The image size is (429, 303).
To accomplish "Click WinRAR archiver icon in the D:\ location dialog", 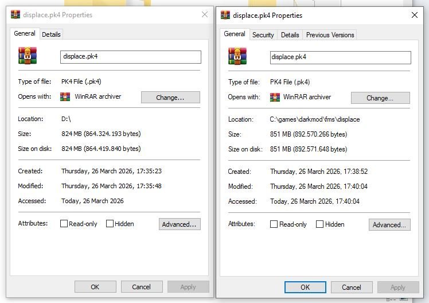I will [x=65, y=97].
